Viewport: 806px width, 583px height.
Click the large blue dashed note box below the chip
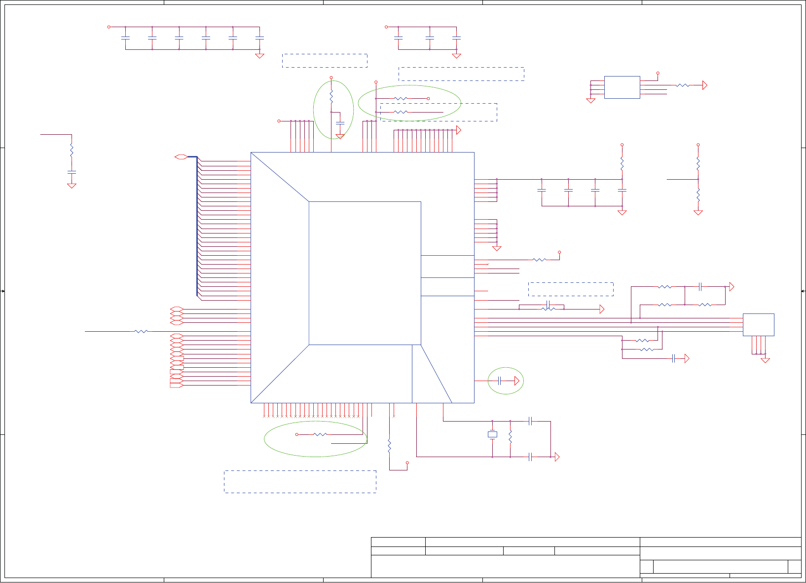[300, 482]
